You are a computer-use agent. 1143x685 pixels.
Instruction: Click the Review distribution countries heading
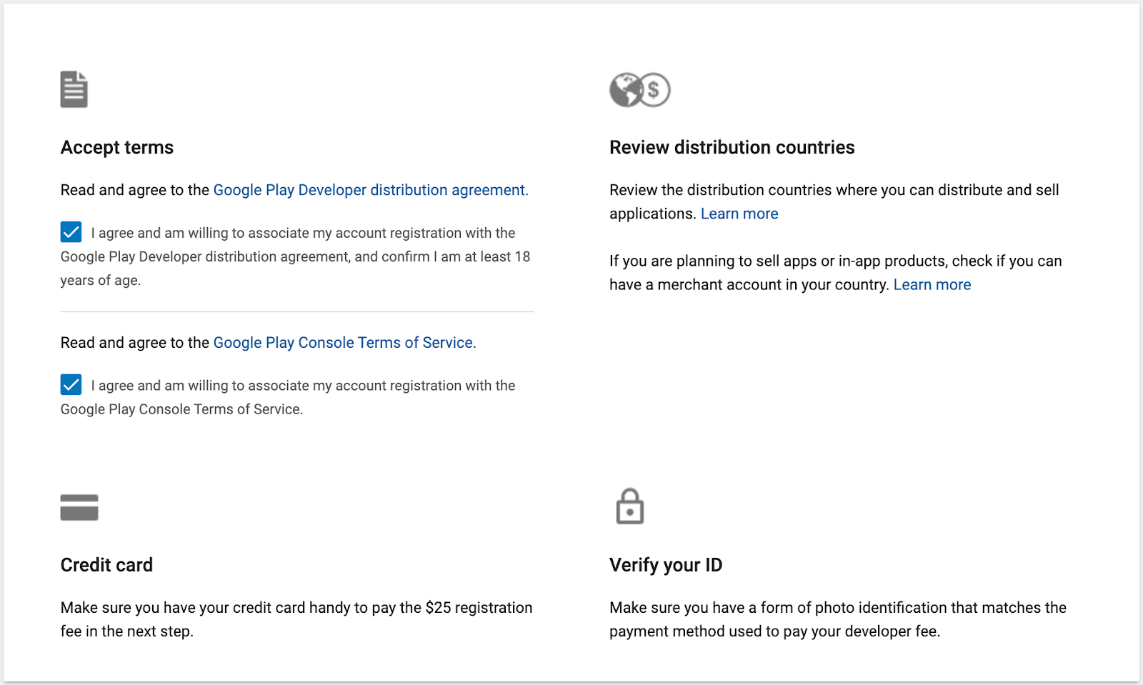732,147
